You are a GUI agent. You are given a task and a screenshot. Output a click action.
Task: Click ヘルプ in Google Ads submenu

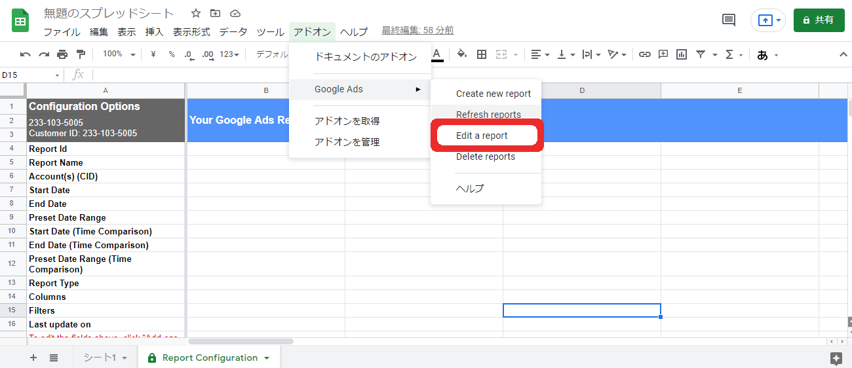coord(486,189)
